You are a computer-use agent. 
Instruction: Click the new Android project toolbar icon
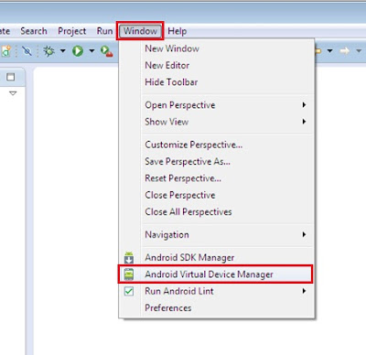tap(6, 51)
